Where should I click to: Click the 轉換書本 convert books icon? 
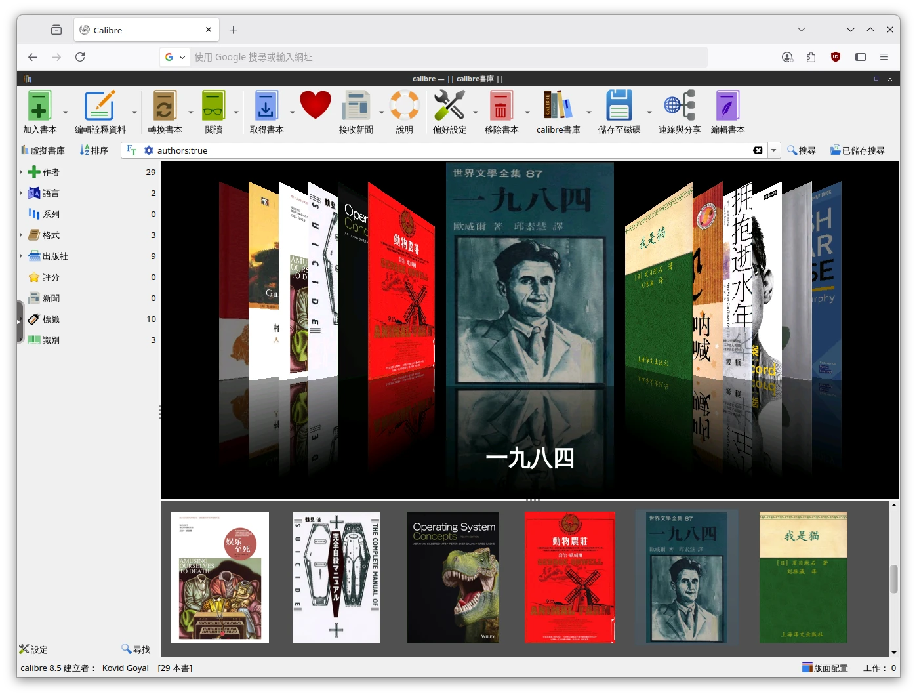[165, 106]
